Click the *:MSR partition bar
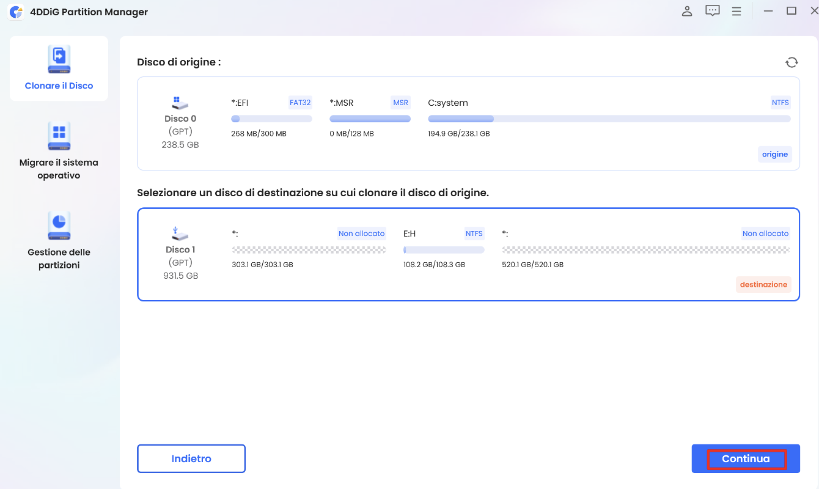 [x=370, y=119]
